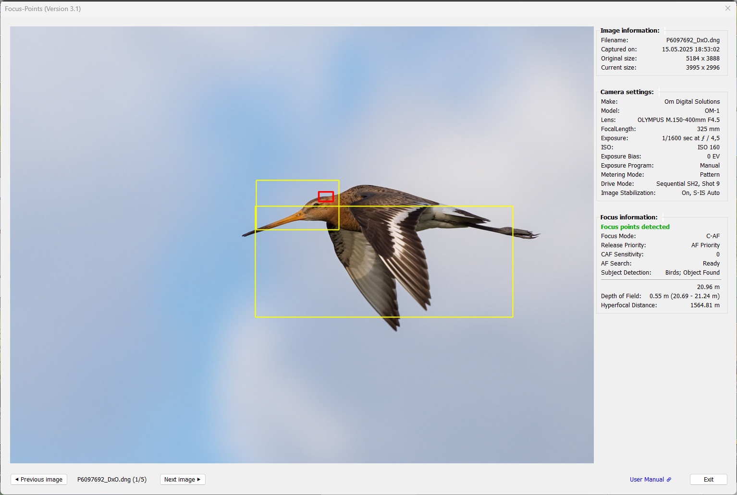
Task: Click the bird's eye in the photo
Action: point(316,205)
